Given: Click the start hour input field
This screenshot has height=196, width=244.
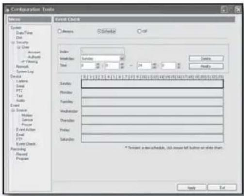Looking at the screenshot, I should tap(88, 66).
